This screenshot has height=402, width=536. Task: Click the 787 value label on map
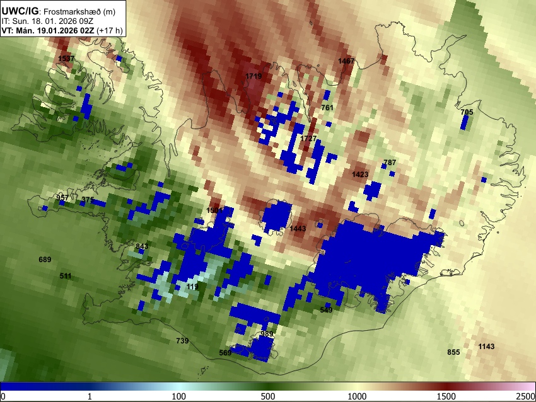(390, 163)
